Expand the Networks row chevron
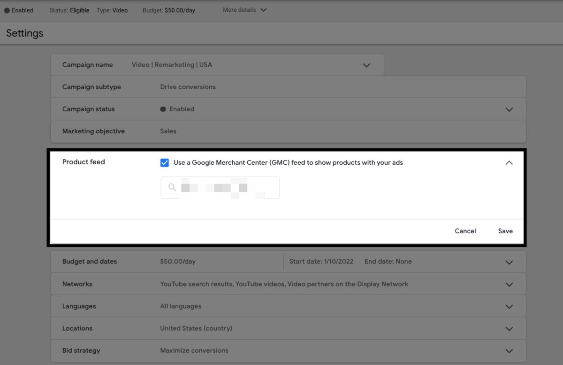This screenshot has height=365, width=563. [509, 284]
